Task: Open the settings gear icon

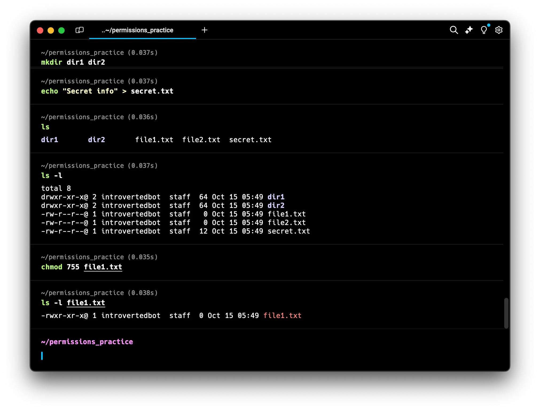Action: [x=499, y=30]
